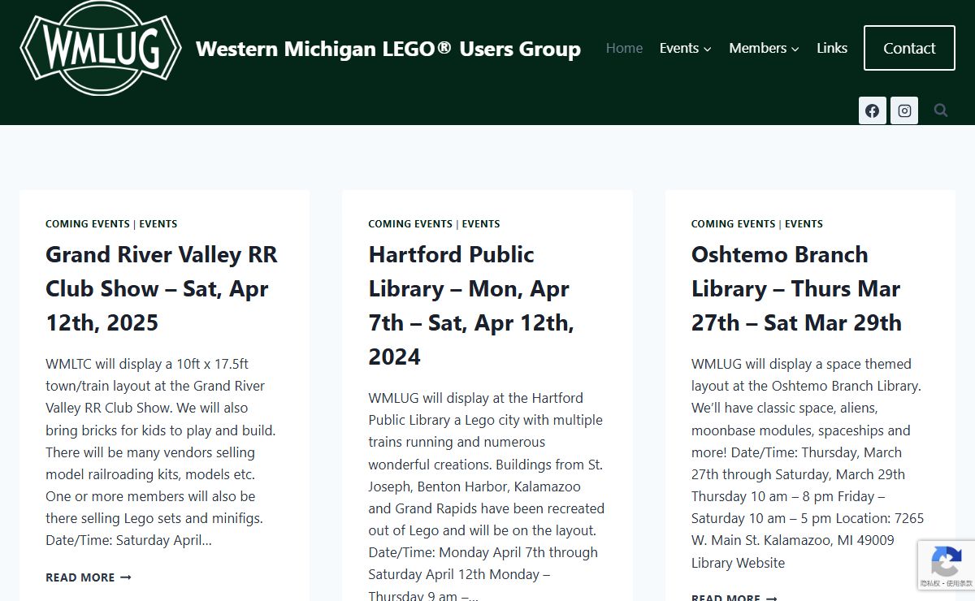Click arrow beside Grand River Read More
Image resolution: width=975 pixels, height=601 pixels.
click(125, 577)
